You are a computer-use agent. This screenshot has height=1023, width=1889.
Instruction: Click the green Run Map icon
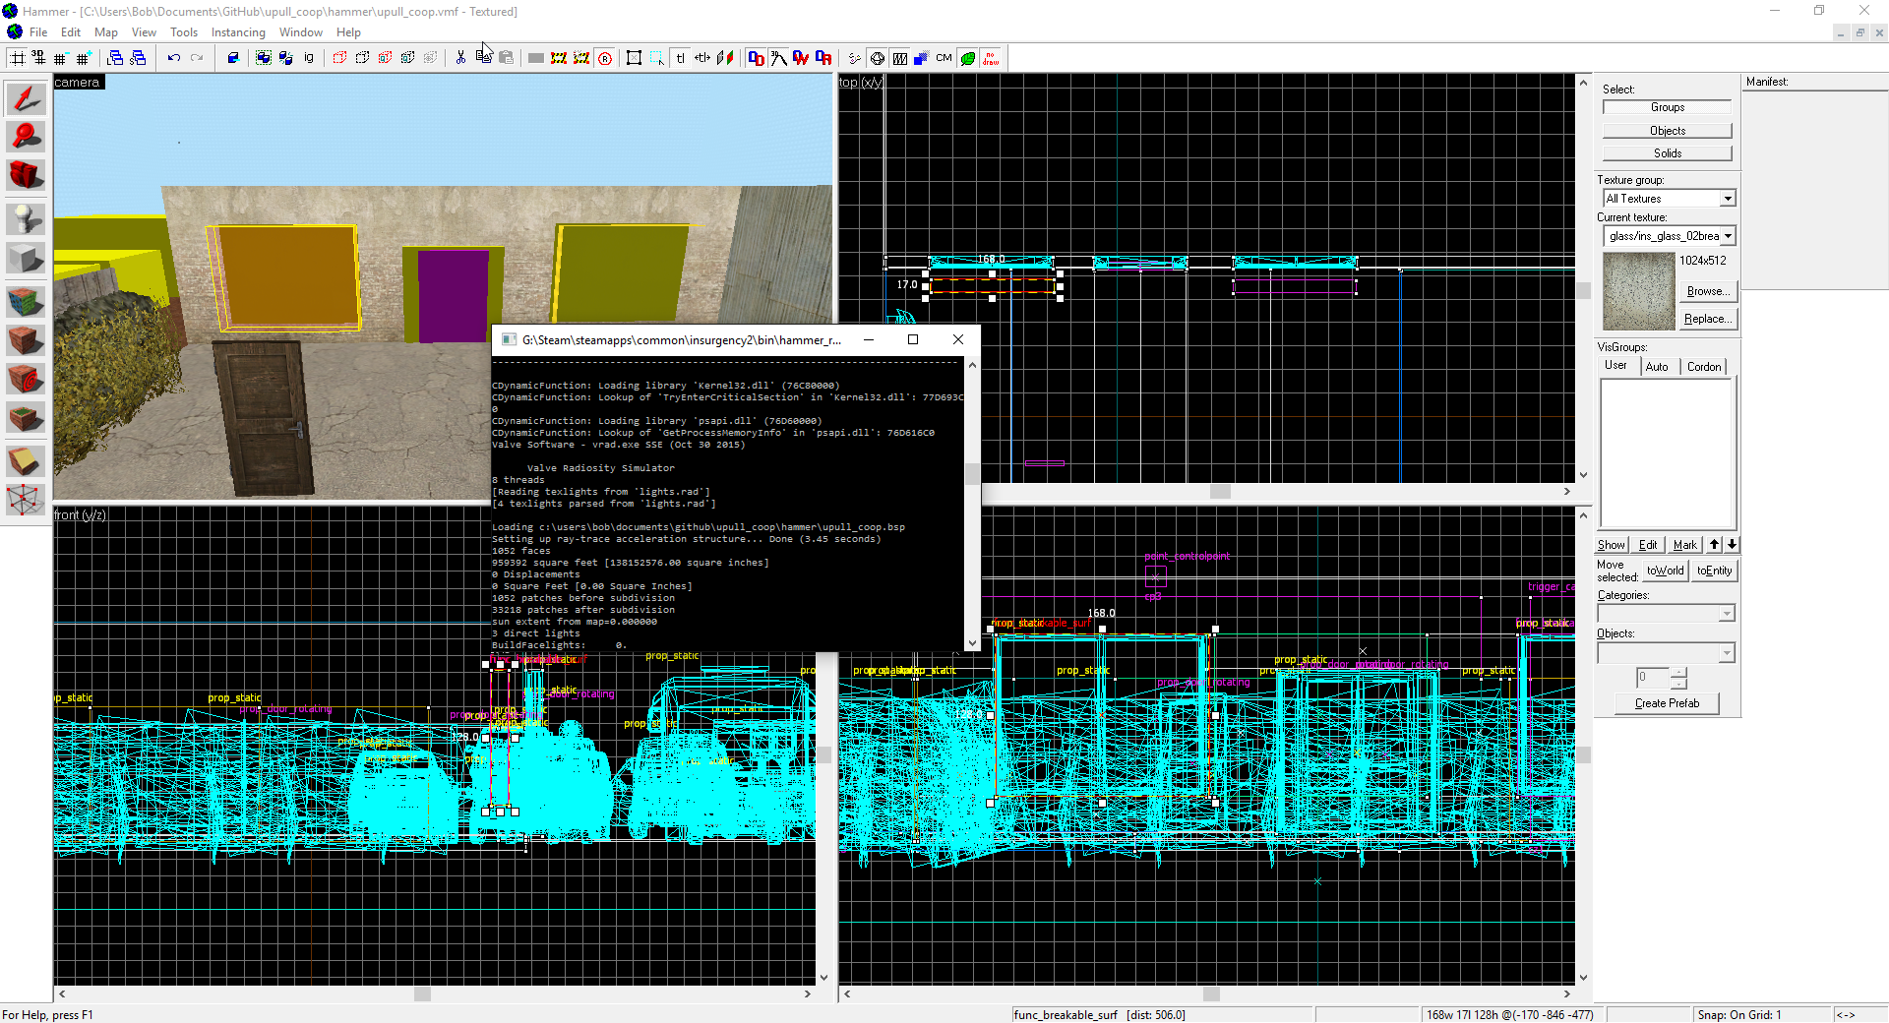pos(968,58)
